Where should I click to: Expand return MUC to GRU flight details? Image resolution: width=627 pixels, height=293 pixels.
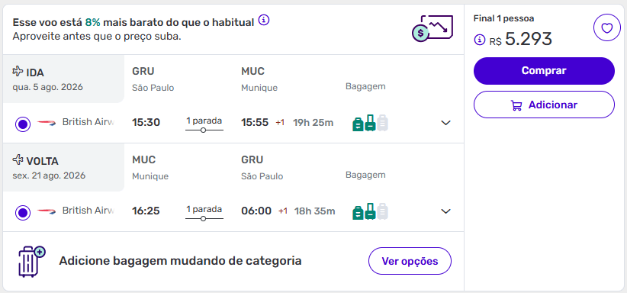click(x=446, y=211)
